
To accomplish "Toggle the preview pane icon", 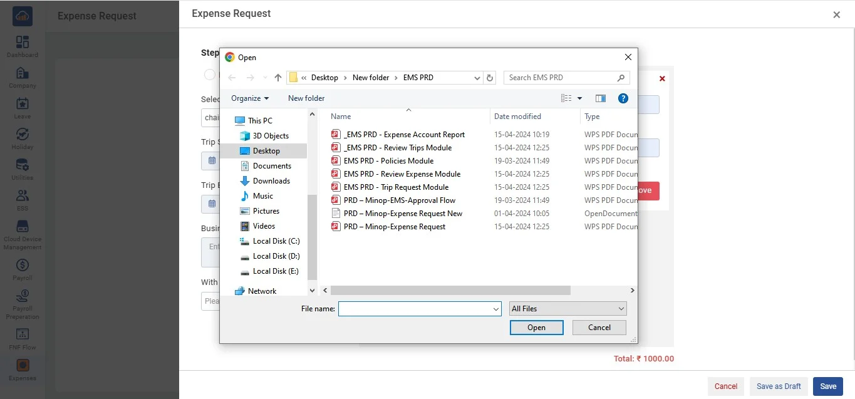I will pyautogui.click(x=601, y=98).
